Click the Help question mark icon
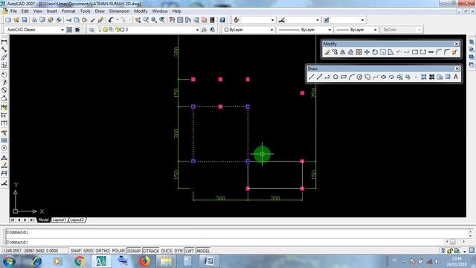Screen dimensions: 476x268 click(222, 20)
